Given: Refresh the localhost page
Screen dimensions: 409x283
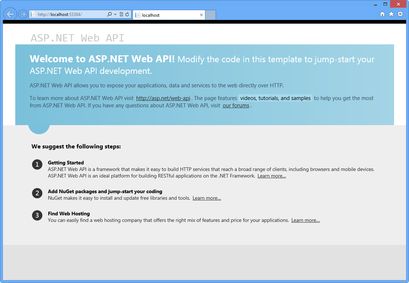Looking at the screenshot, I should [127, 14].
